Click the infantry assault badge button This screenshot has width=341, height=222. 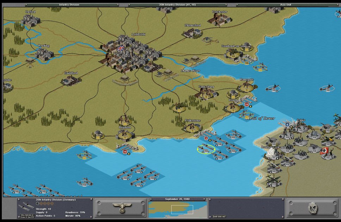311,207
